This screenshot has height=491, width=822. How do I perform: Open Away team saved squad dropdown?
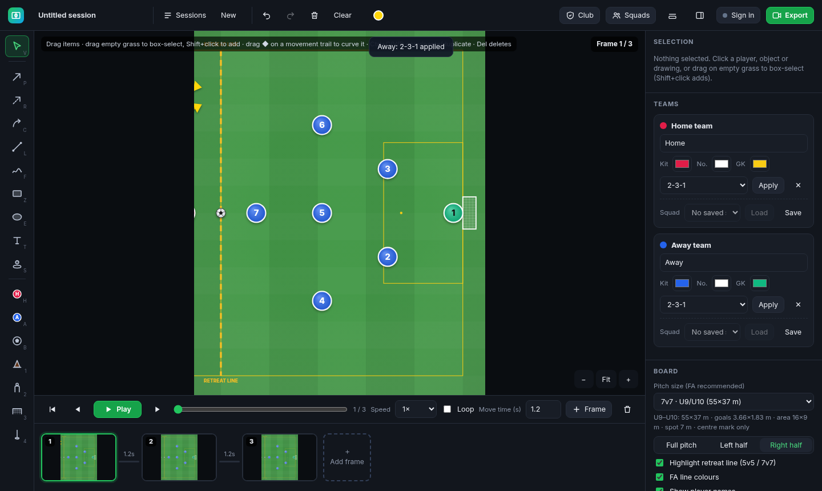click(712, 332)
